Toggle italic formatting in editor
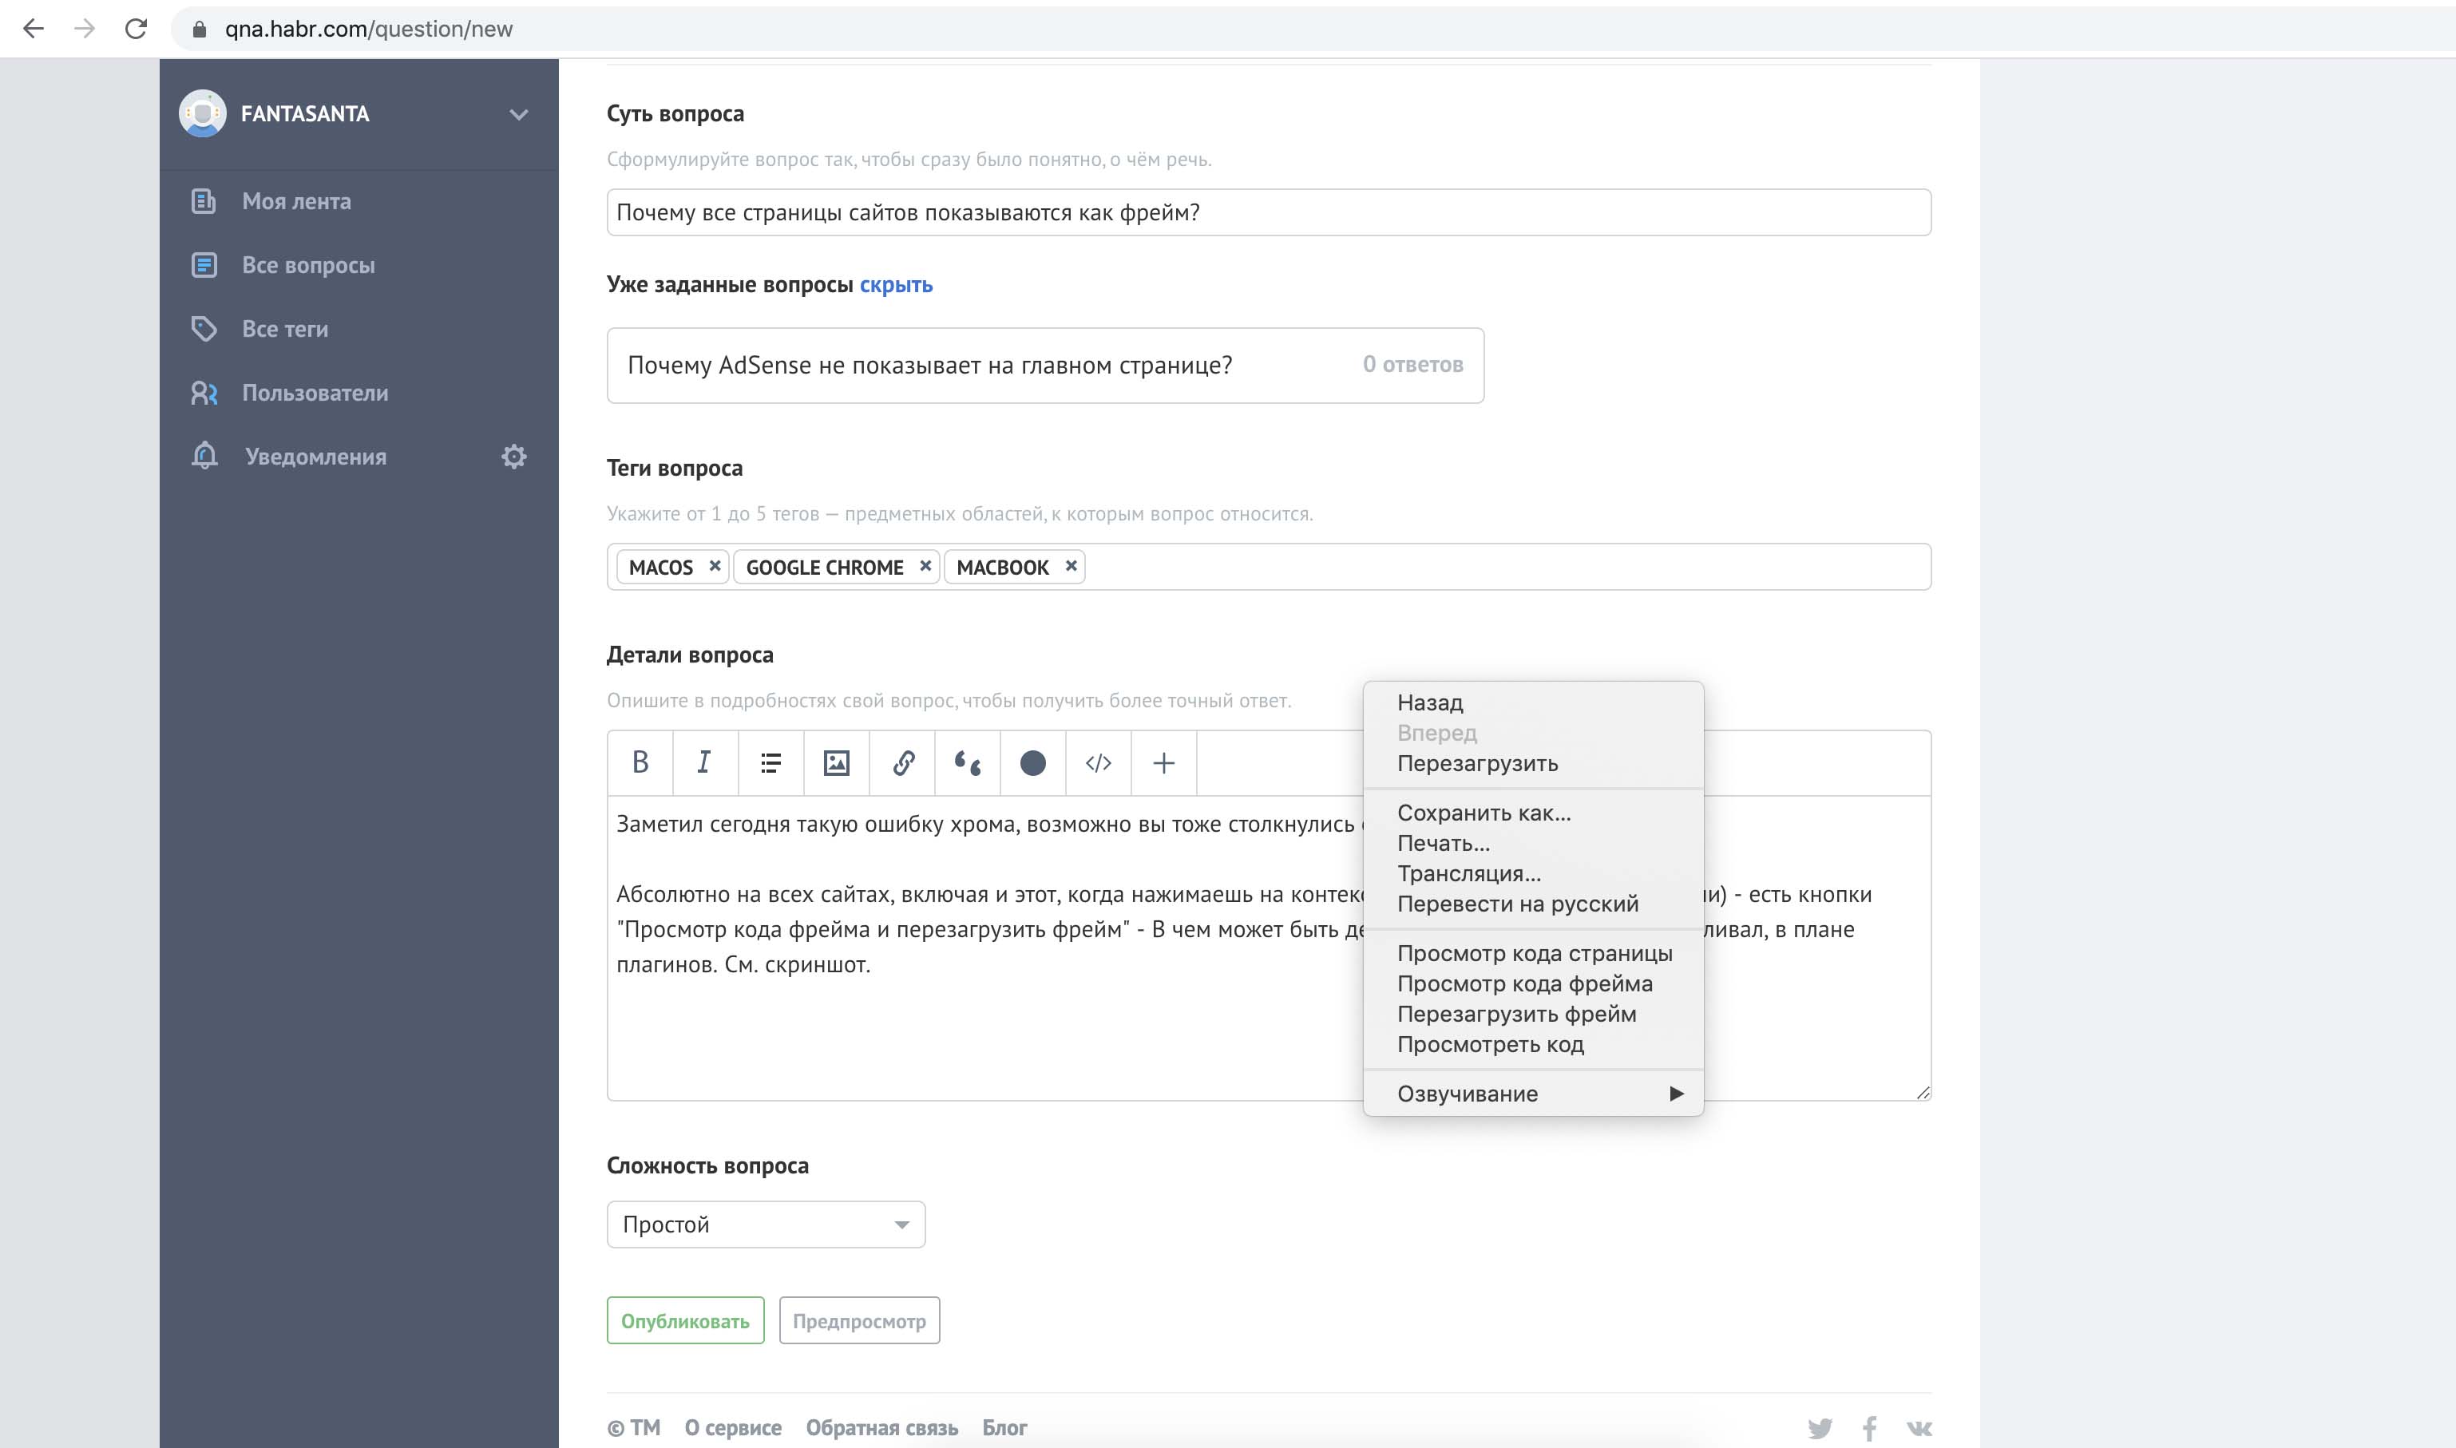Image resolution: width=2456 pixels, height=1448 pixels. (704, 763)
